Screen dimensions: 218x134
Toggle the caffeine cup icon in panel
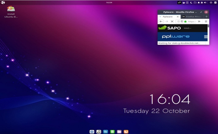[183, 2]
